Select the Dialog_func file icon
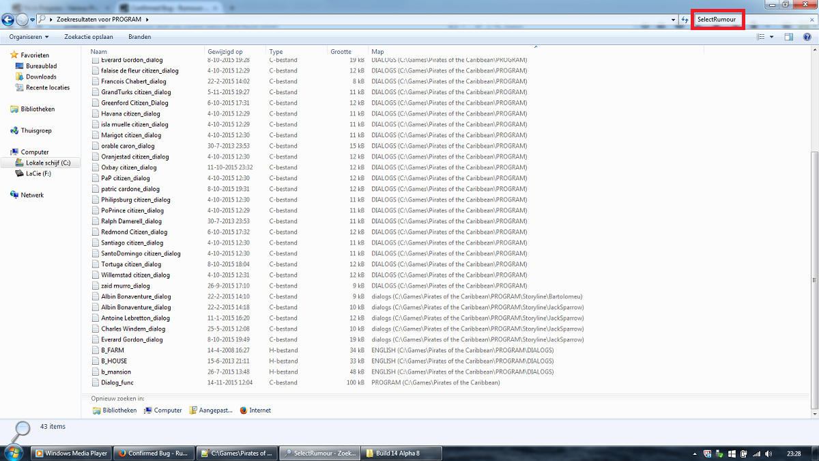The image size is (819, 461). click(x=96, y=382)
